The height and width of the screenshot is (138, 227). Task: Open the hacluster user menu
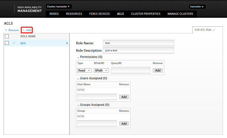pos(197,6)
